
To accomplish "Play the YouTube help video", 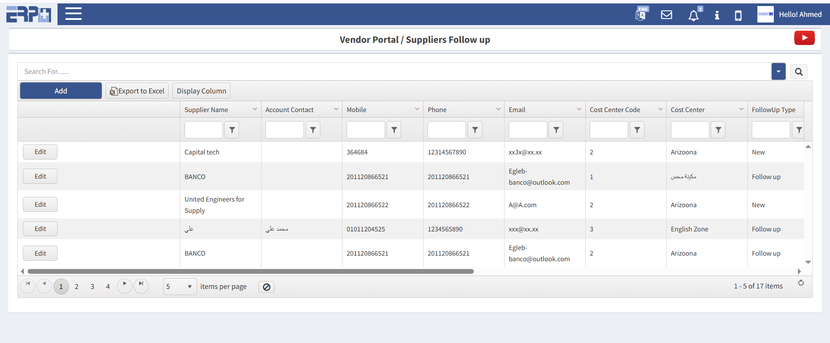I will (x=804, y=38).
